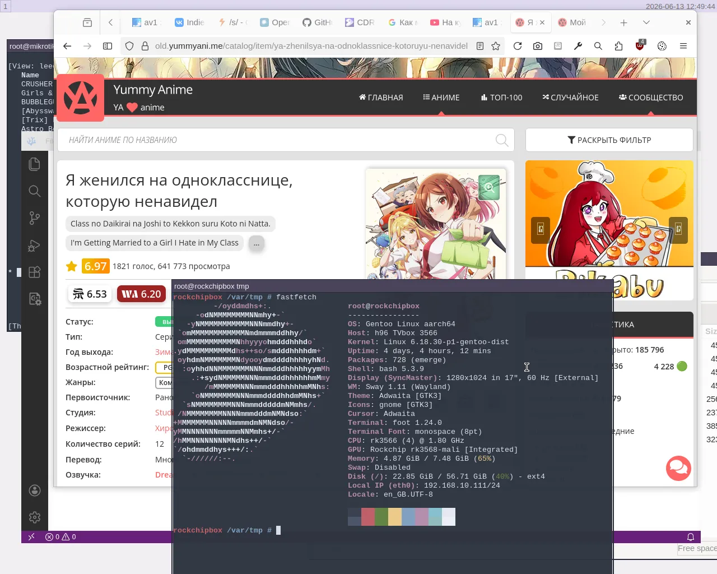
Task: Click the search magnifier in anime search box
Action: pyautogui.click(x=502, y=140)
